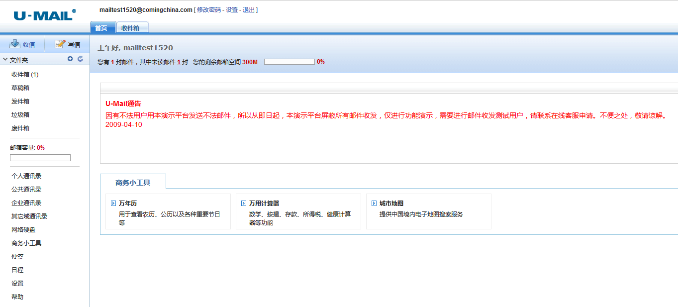Click the add folder plus icon
This screenshot has width=678, height=307.
coord(70,59)
